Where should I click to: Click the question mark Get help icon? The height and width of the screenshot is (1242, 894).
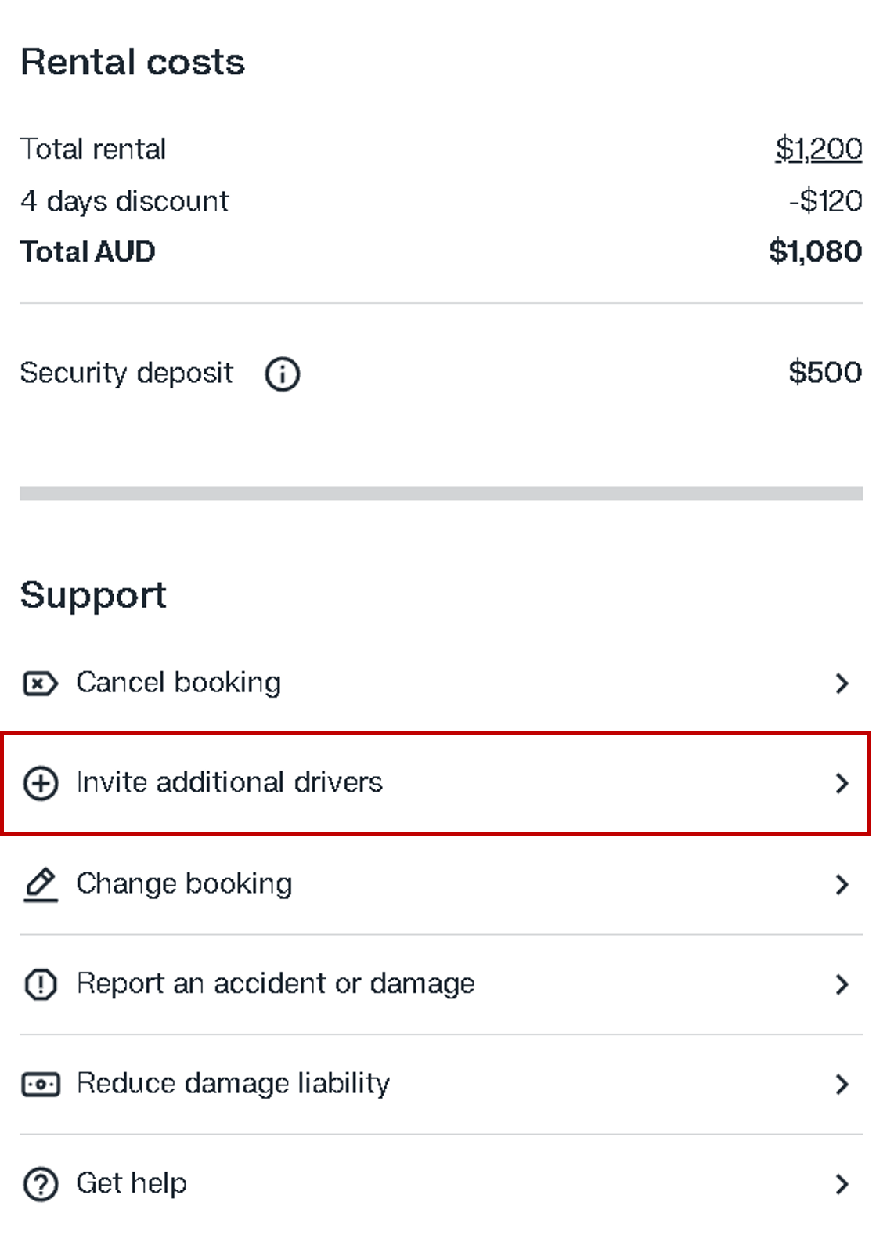pyautogui.click(x=40, y=1184)
